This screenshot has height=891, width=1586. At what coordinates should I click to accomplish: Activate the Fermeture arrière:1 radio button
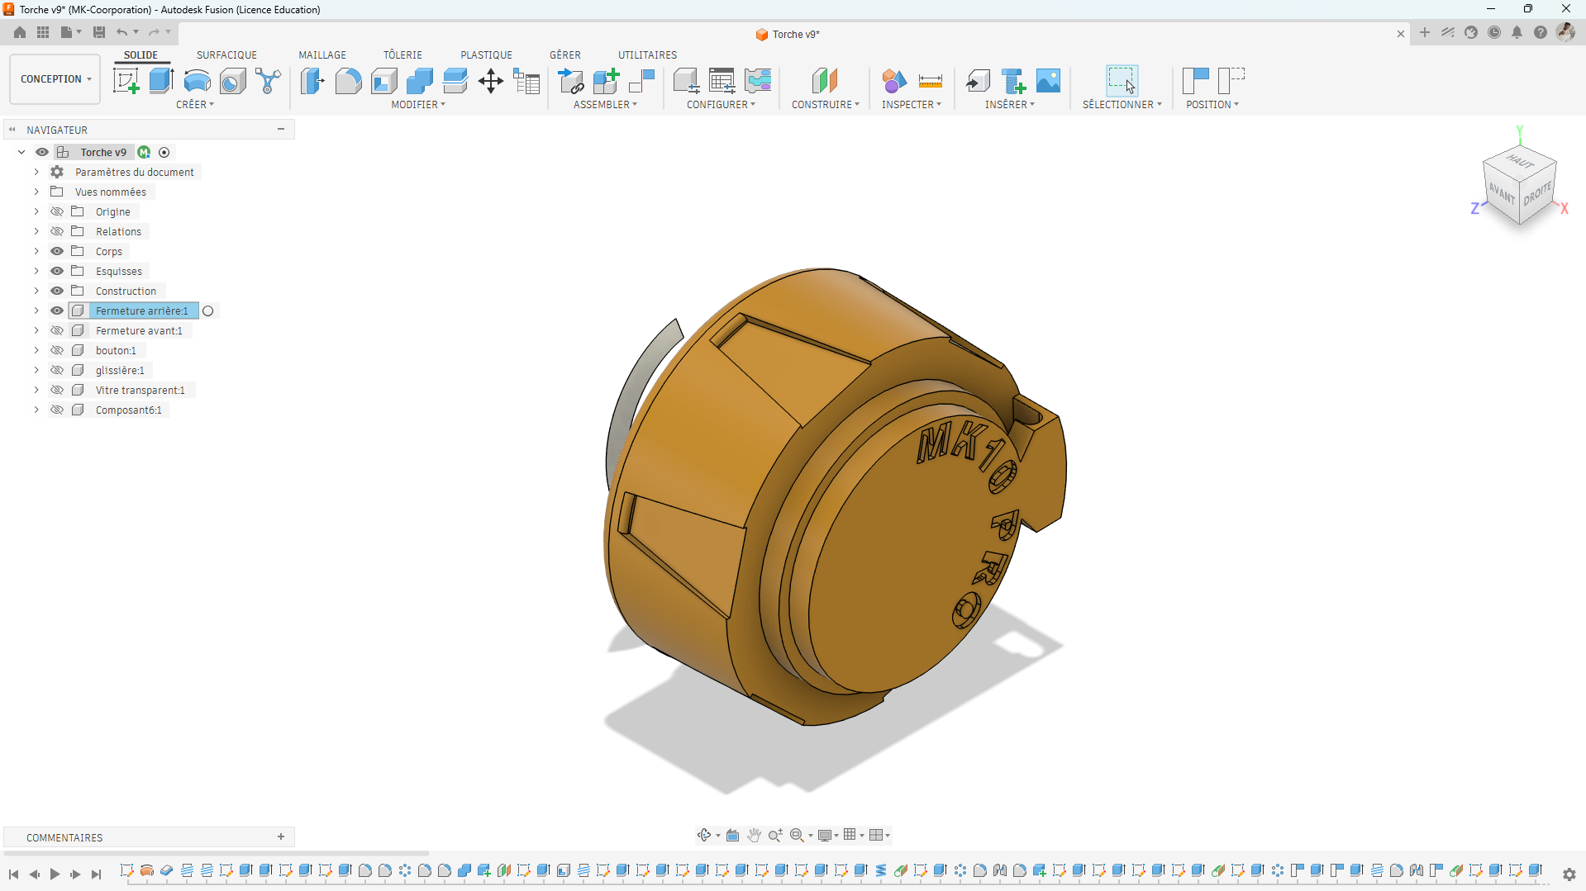click(208, 311)
